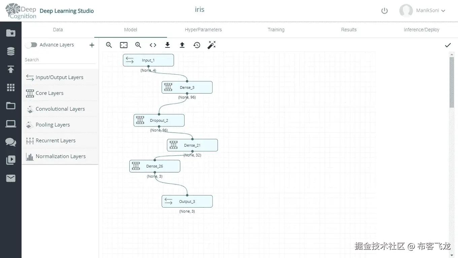Expand Input/Output Layers category

click(x=60, y=77)
